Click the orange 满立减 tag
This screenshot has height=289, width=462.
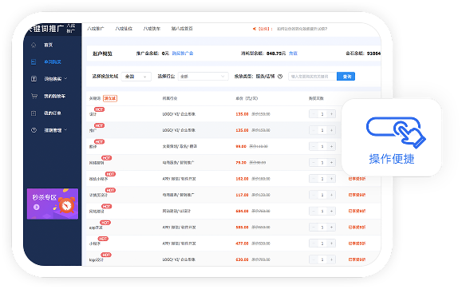click(110, 98)
